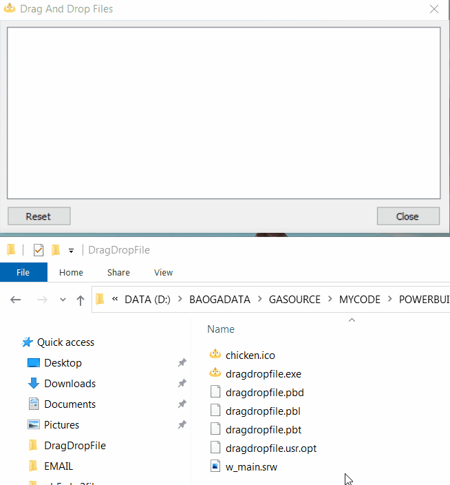Switch to the Share ribbon tab
The image size is (450, 485).
(118, 273)
